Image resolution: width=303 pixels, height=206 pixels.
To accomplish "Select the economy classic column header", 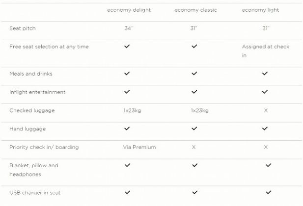I will click(x=195, y=10).
